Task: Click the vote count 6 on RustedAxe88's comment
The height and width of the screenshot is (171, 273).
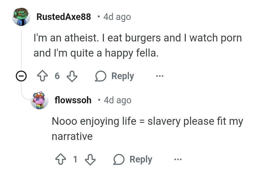Action: tap(57, 76)
